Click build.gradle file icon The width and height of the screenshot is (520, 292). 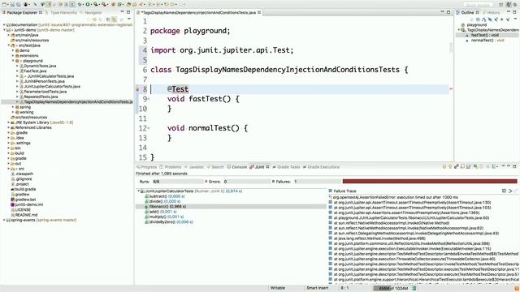pos(13,189)
